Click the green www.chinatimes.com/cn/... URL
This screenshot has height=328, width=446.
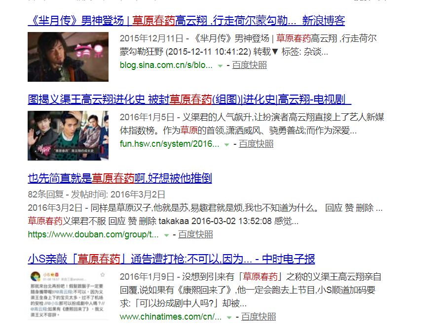coord(171,317)
